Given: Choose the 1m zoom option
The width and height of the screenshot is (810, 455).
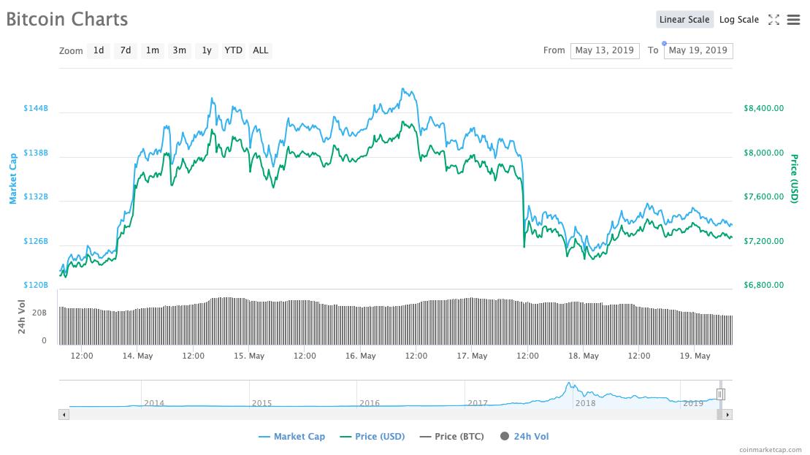Looking at the screenshot, I should click(152, 50).
